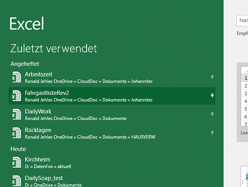Open the FahrgastlisteRev2 file name
Image resolution: width=248 pixels, height=187 pixels.
[47, 93]
